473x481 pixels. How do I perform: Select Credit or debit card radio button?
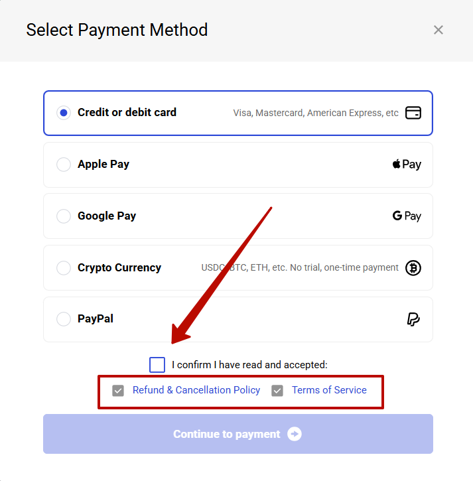click(x=64, y=113)
